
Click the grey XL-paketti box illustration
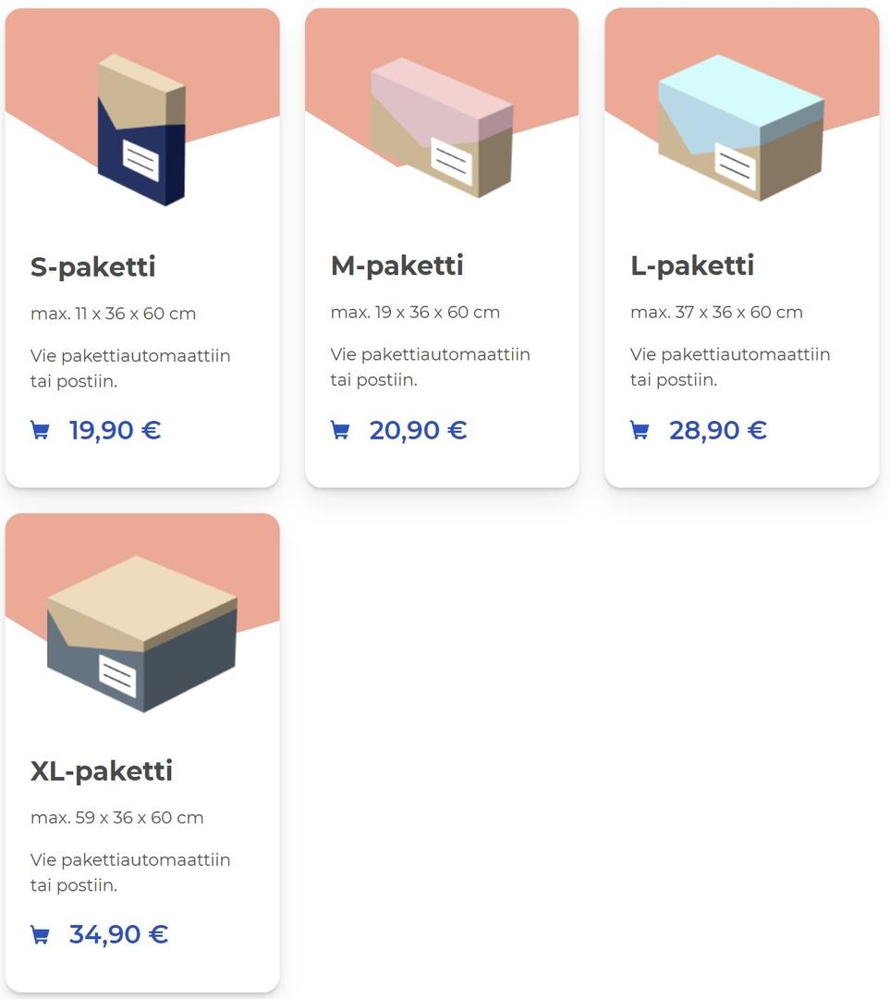(x=141, y=634)
